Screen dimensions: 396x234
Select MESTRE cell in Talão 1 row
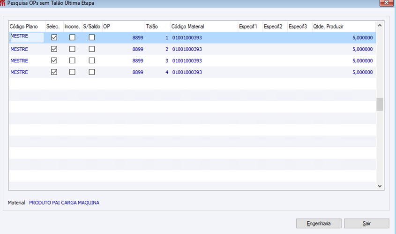coord(27,38)
